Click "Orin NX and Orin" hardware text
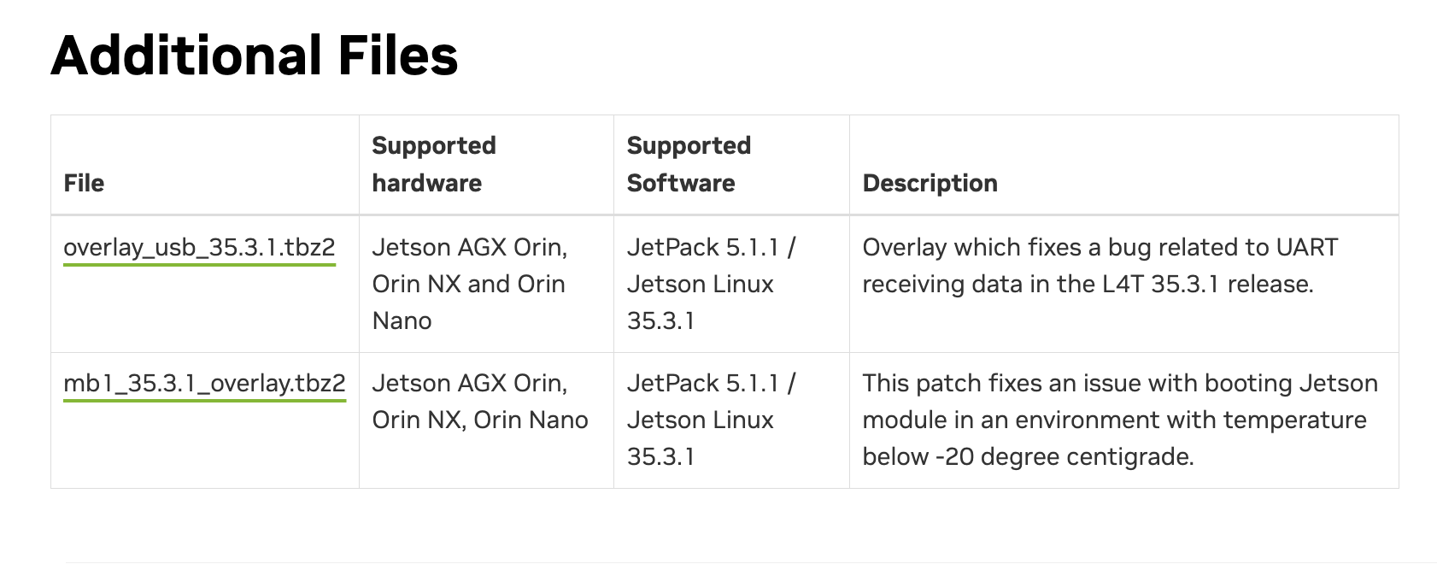This screenshot has width=1437, height=564. coord(468,284)
